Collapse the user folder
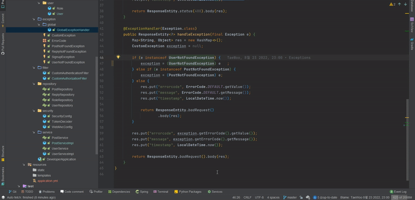 [x=38, y=3]
